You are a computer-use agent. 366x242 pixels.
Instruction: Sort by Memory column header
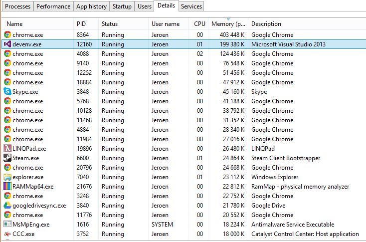pyautogui.click(x=228, y=24)
